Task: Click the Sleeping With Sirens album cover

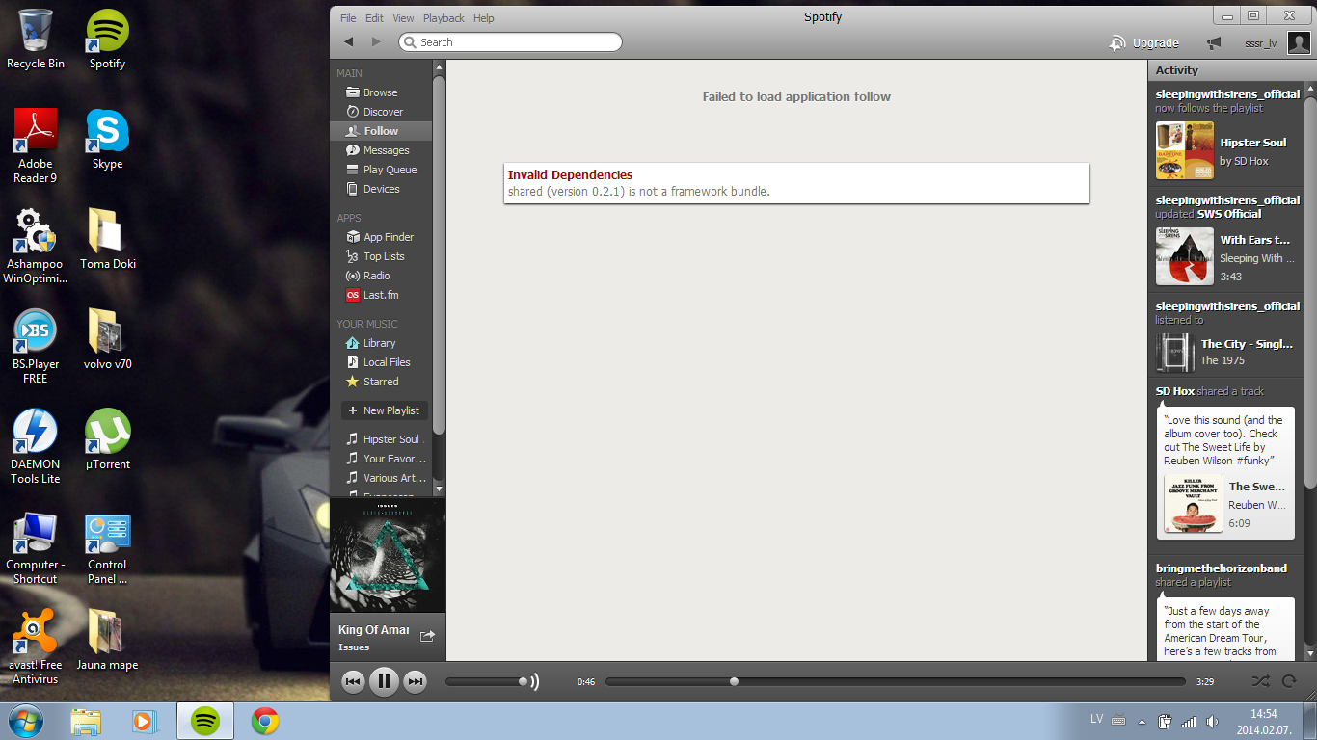Action: 1185,256
